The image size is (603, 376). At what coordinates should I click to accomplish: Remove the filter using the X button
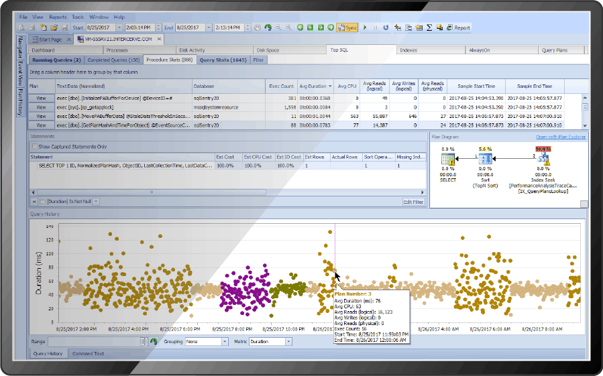click(x=34, y=201)
